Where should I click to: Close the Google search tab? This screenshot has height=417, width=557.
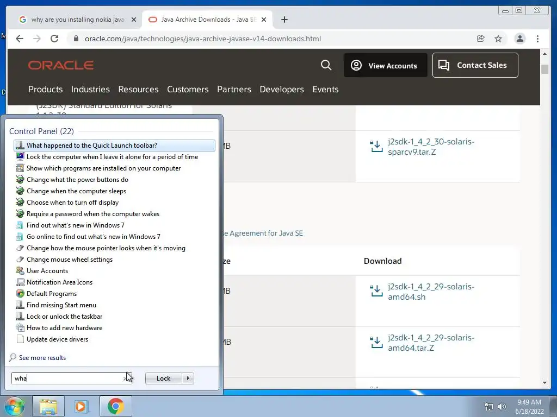pyautogui.click(x=134, y=20)
